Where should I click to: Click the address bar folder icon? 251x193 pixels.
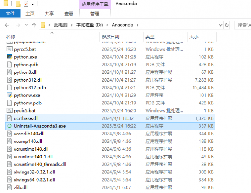point(43,25)
